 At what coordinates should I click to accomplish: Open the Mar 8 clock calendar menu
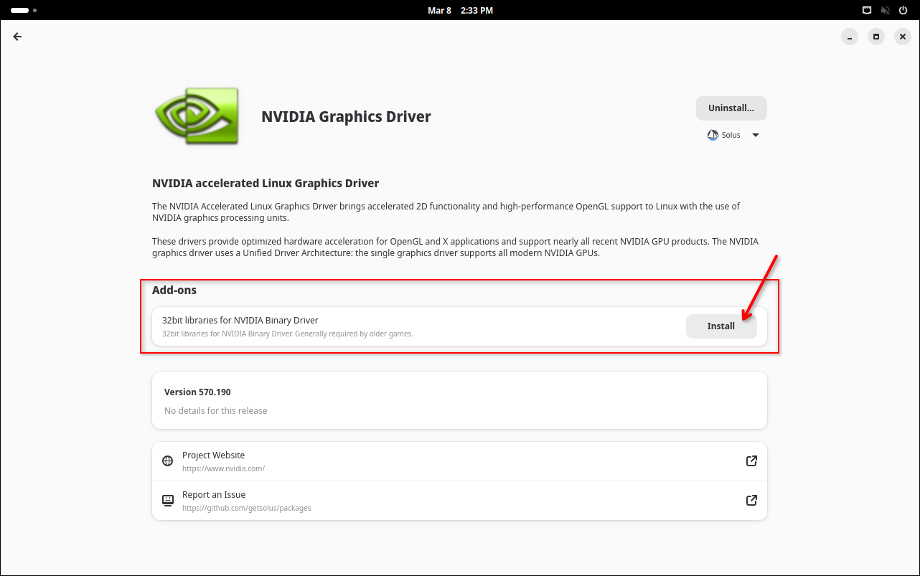tap(460, 10)
